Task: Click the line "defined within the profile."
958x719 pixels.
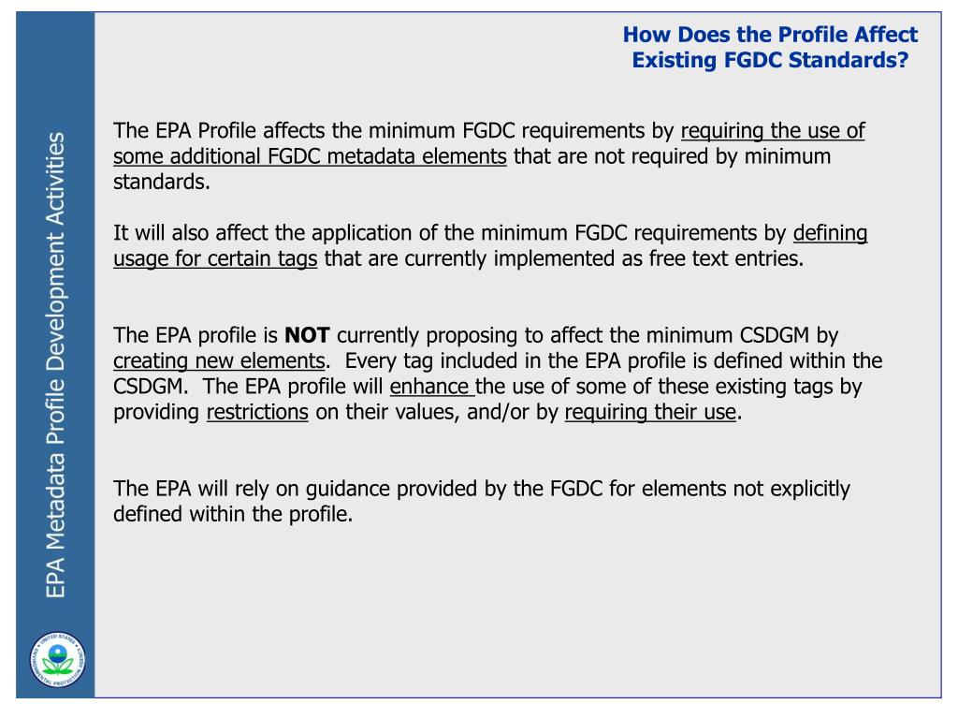Action: [232, 514]
